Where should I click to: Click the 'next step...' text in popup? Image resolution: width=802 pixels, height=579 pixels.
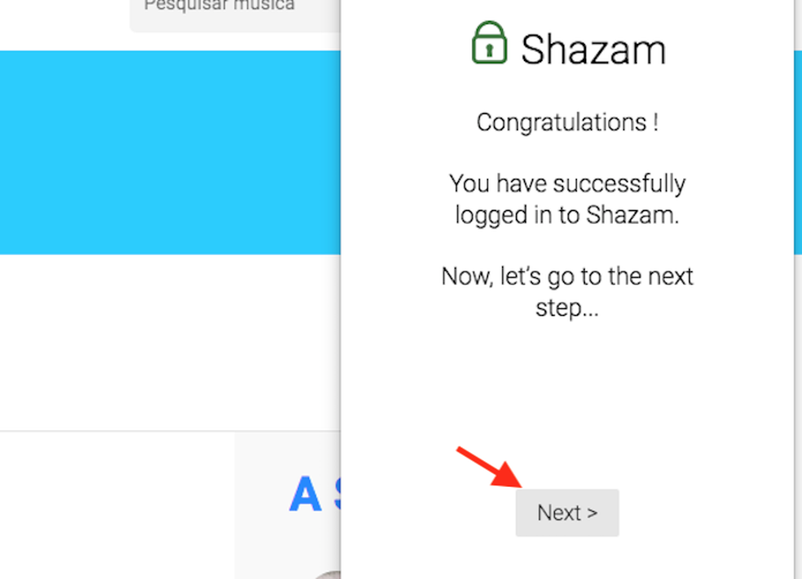(567, 308)
